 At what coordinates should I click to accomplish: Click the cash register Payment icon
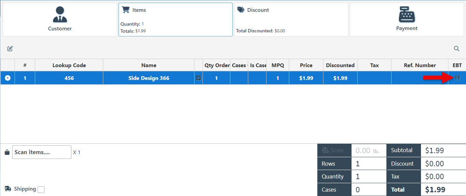(407, 15)
